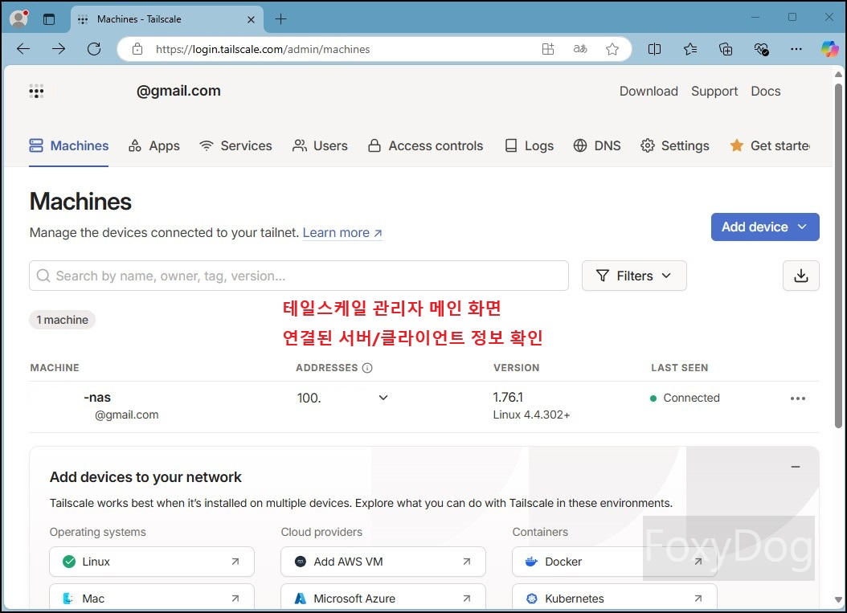This screenshot has width=847, height=613.
Task: Open the Logs tab
Action: pos(529,146)
